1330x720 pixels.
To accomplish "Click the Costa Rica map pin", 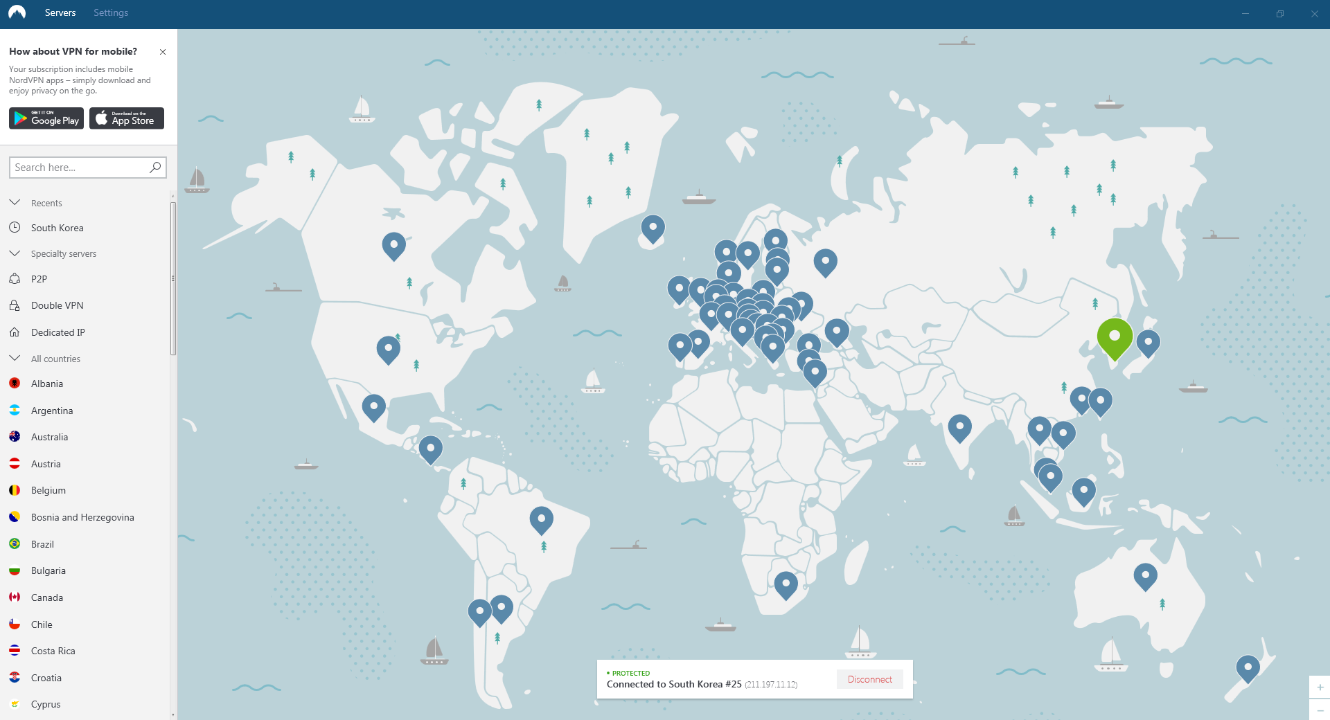I will [430, 450].
